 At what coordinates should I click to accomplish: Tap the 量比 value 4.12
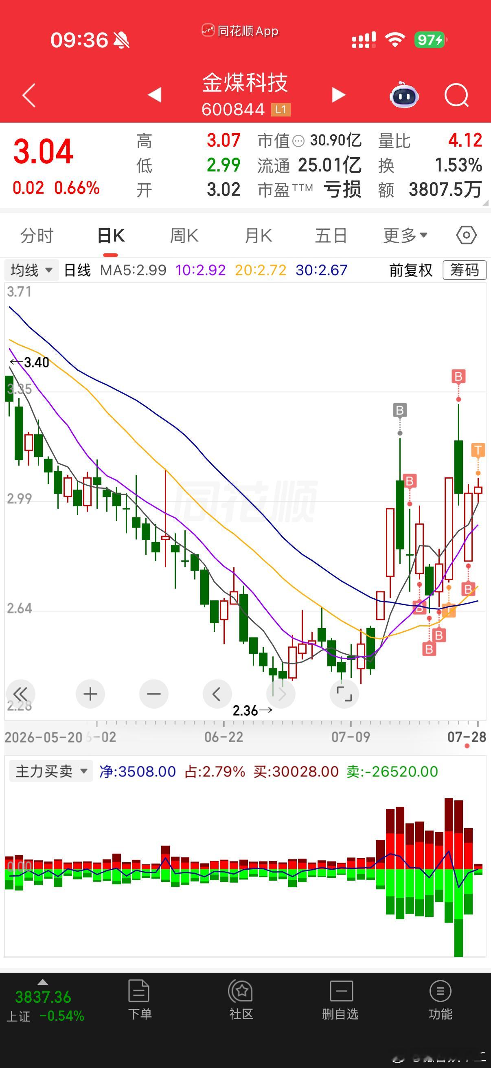coord(465,140)
